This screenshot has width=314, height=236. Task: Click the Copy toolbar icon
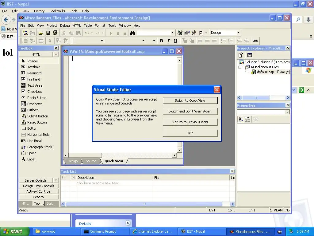tap(71, 33)
